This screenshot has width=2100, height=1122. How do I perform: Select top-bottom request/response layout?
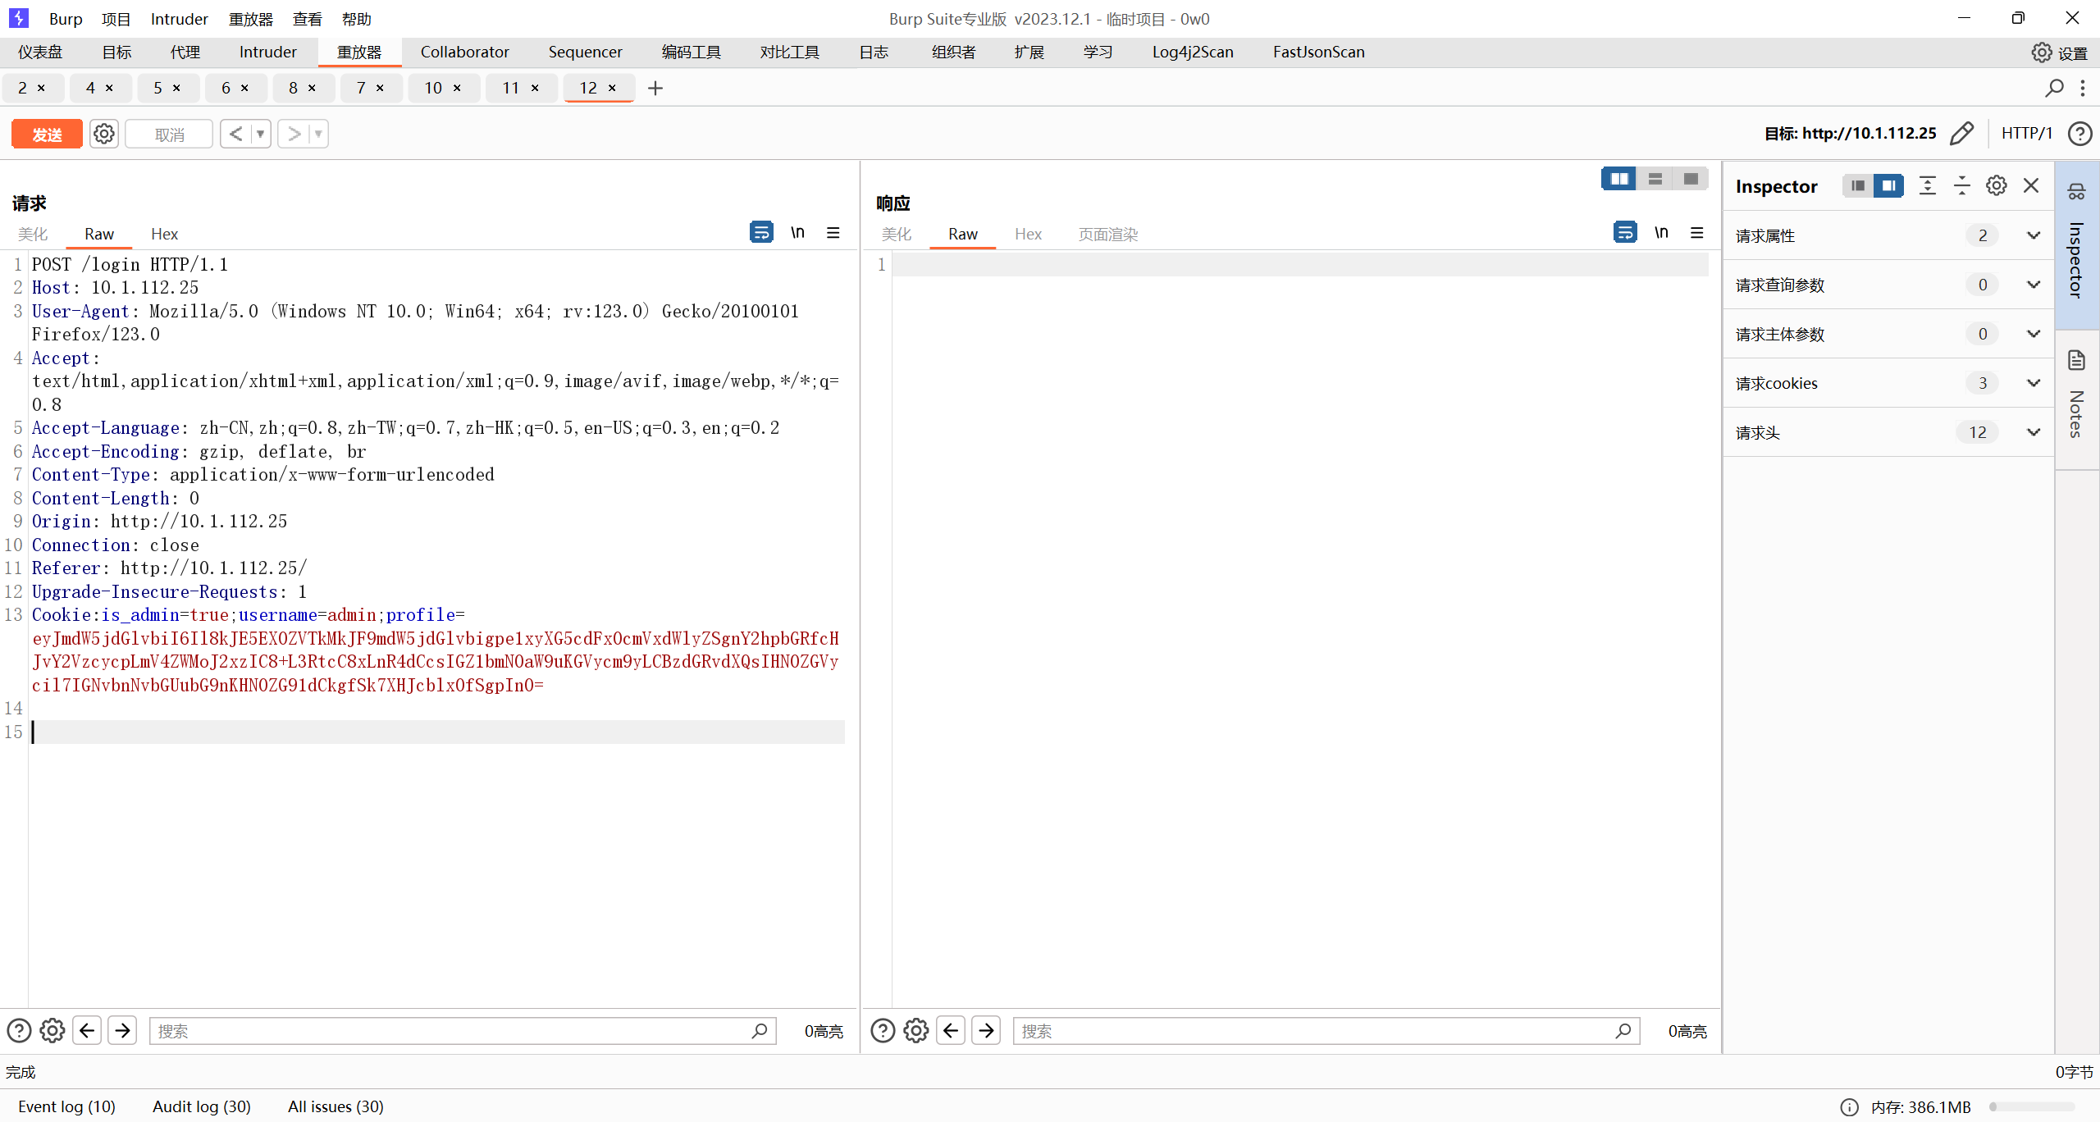click(x=1655, y=178)
